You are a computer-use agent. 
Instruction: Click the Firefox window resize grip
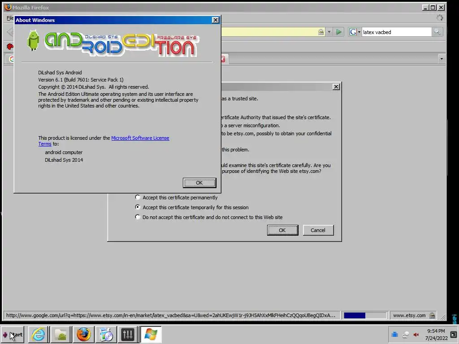click(x=442, y=317)
